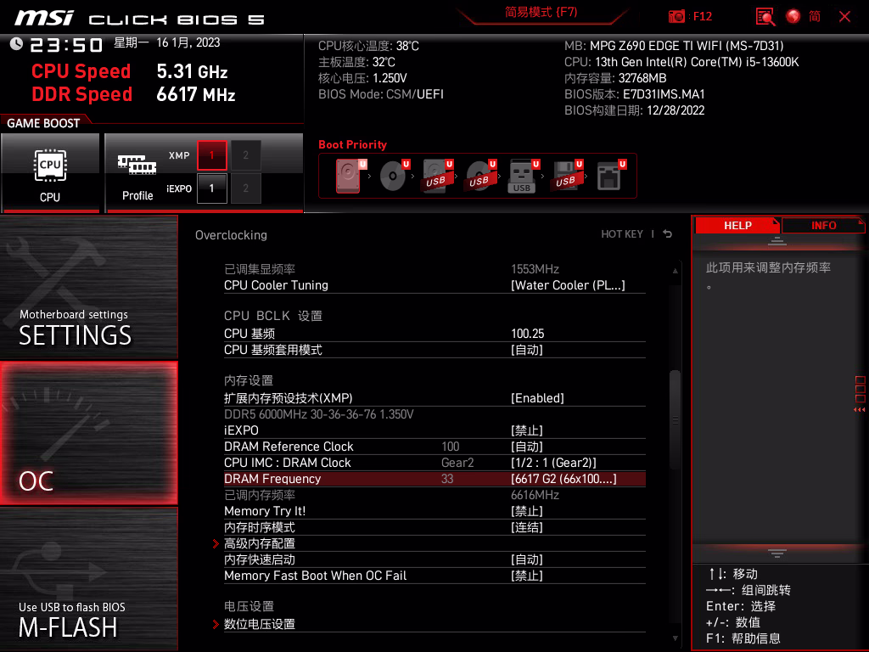
Task: Click the globe language icon
Action: pos(793,16)
